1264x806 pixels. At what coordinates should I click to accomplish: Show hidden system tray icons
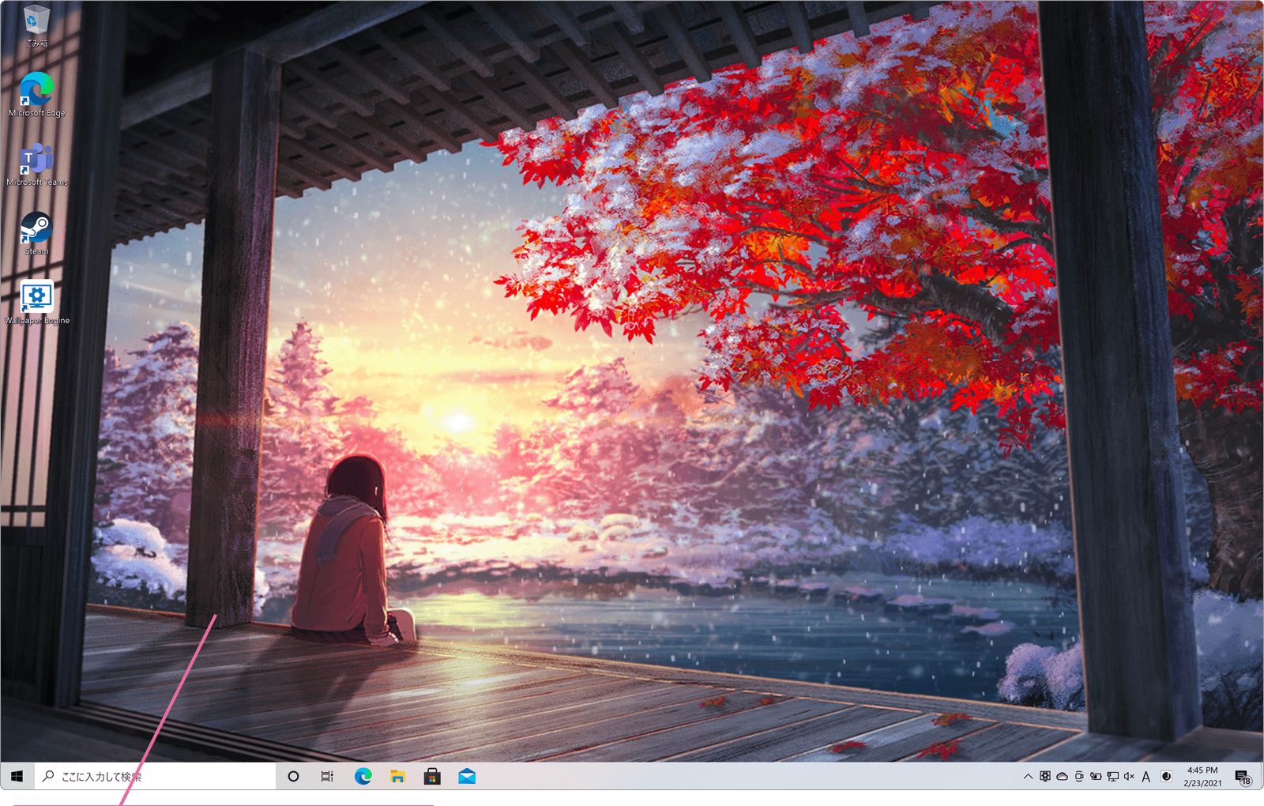tap(1028, 776)
